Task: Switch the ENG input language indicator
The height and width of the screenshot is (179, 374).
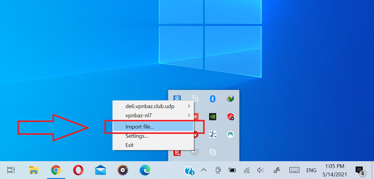Action: click(311, 170)
